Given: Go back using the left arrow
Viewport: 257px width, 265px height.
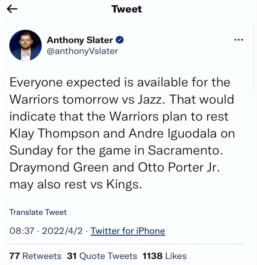Looking at the screenshot, I should pyautogui.click(x=12, y=9).
